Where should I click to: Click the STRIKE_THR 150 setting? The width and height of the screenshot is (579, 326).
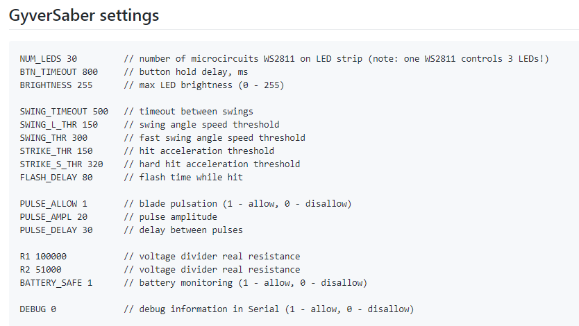(56, 151)
